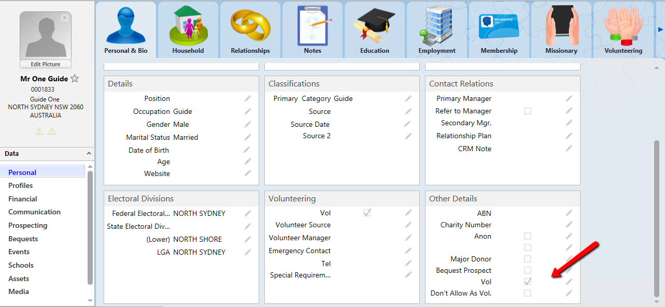Edit the Emergency Contact pencil icon
Screen dimensions: 665x307
pos(408,251)
